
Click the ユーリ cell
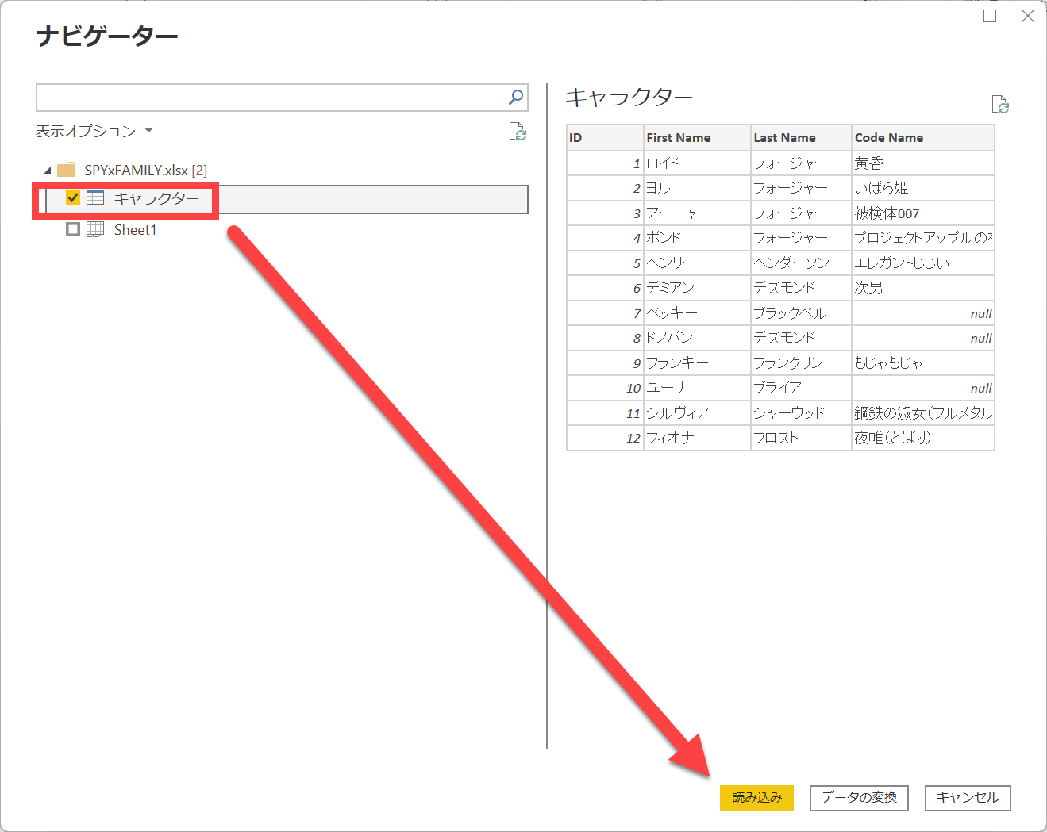pyautogui.click(x=697, y=388)
